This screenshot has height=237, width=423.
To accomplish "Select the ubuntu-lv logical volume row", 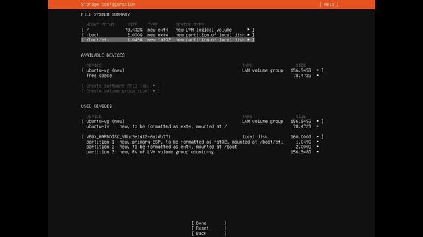I will coord(202,126).
